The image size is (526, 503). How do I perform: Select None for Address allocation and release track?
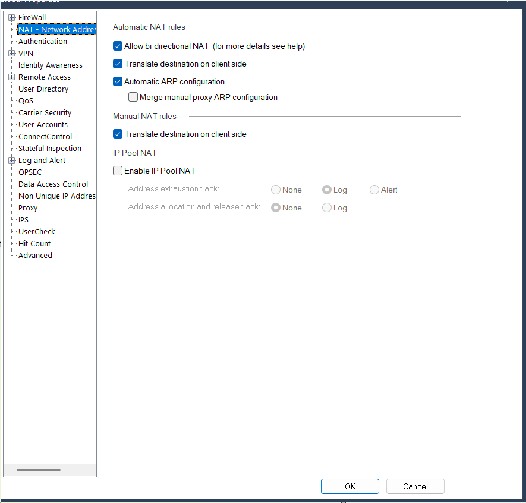click(x=275, y=208)
